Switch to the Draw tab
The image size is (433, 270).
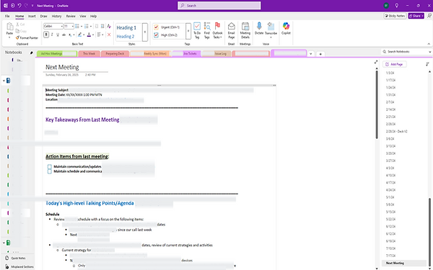43,17
